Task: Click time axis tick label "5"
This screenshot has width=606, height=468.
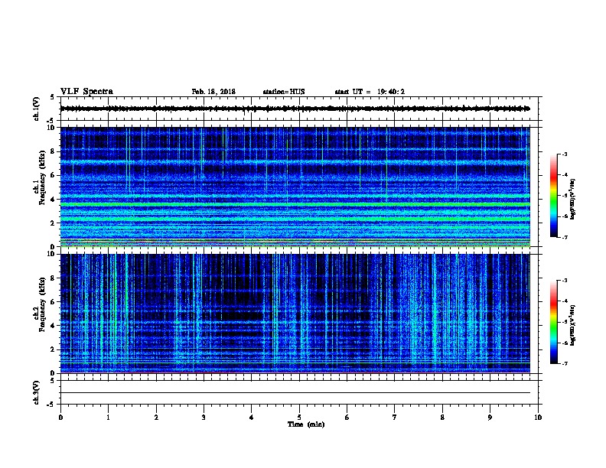Action: coord(299,418)
